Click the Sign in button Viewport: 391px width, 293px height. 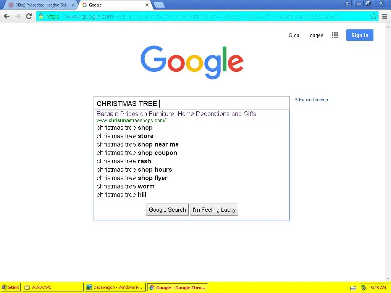(360, 35)
